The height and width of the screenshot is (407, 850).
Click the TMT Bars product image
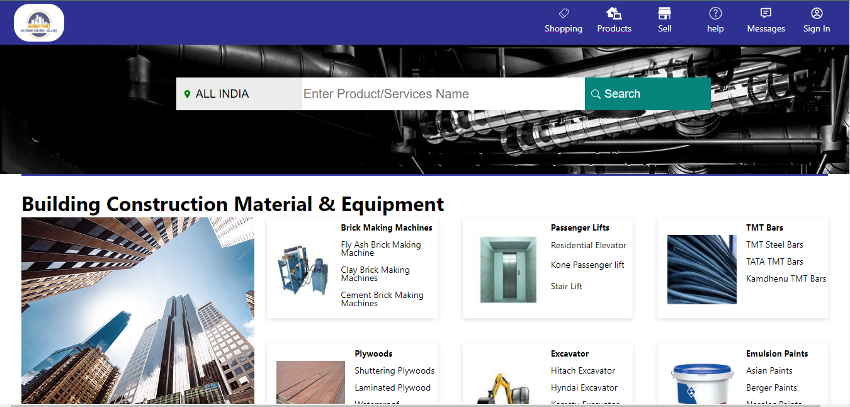click(701, 269)
